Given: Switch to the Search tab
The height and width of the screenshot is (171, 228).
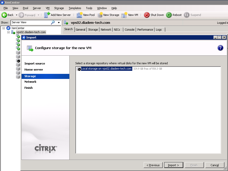Looking at the screenshot, I should [x=69, y=29].
